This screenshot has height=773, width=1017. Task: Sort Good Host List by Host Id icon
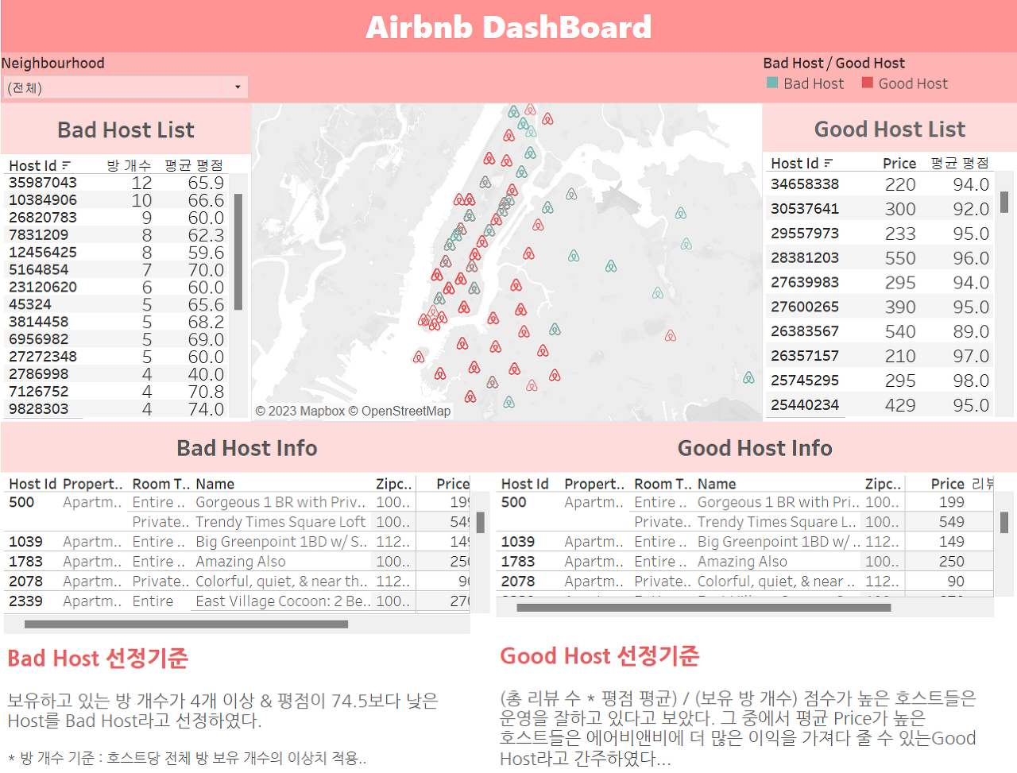(829, 163)
